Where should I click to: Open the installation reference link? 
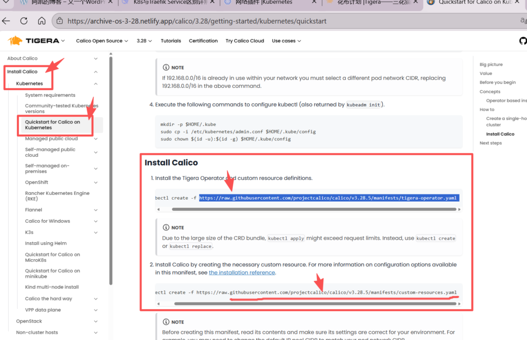click(x=242, y=273)
